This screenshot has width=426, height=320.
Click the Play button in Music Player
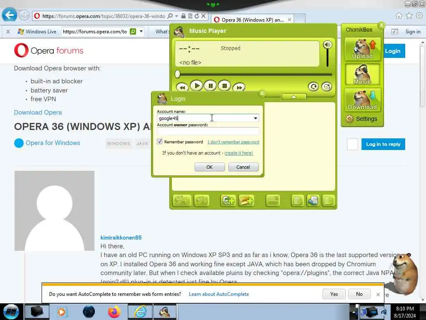197,86
